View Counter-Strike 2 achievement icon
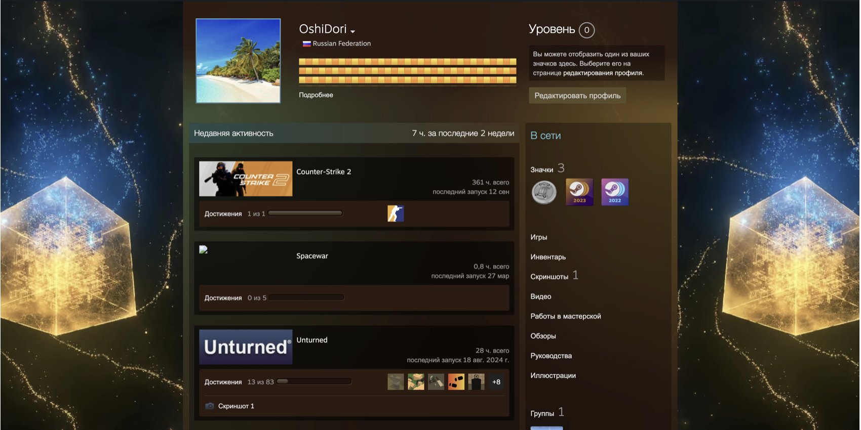Viewport: 861px width, 430px height. [396, 213]
